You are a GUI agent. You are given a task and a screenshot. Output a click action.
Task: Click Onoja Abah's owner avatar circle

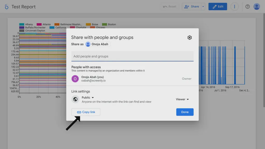point(75,78)
